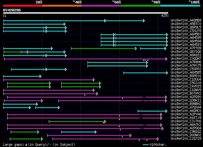Click the cyan alignment bar for B9PE01
The height and width of the screenshot is (147, 203).
[x=22, y=77]
